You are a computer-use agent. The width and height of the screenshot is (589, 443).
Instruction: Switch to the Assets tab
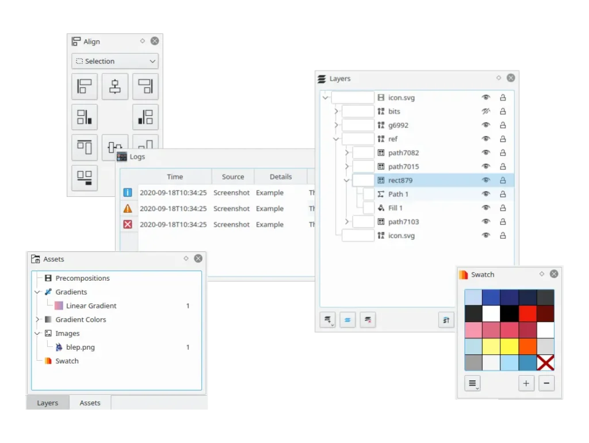(90, 403)
